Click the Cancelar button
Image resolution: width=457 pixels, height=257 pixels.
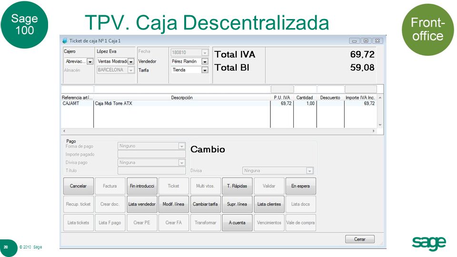[79, 186]
